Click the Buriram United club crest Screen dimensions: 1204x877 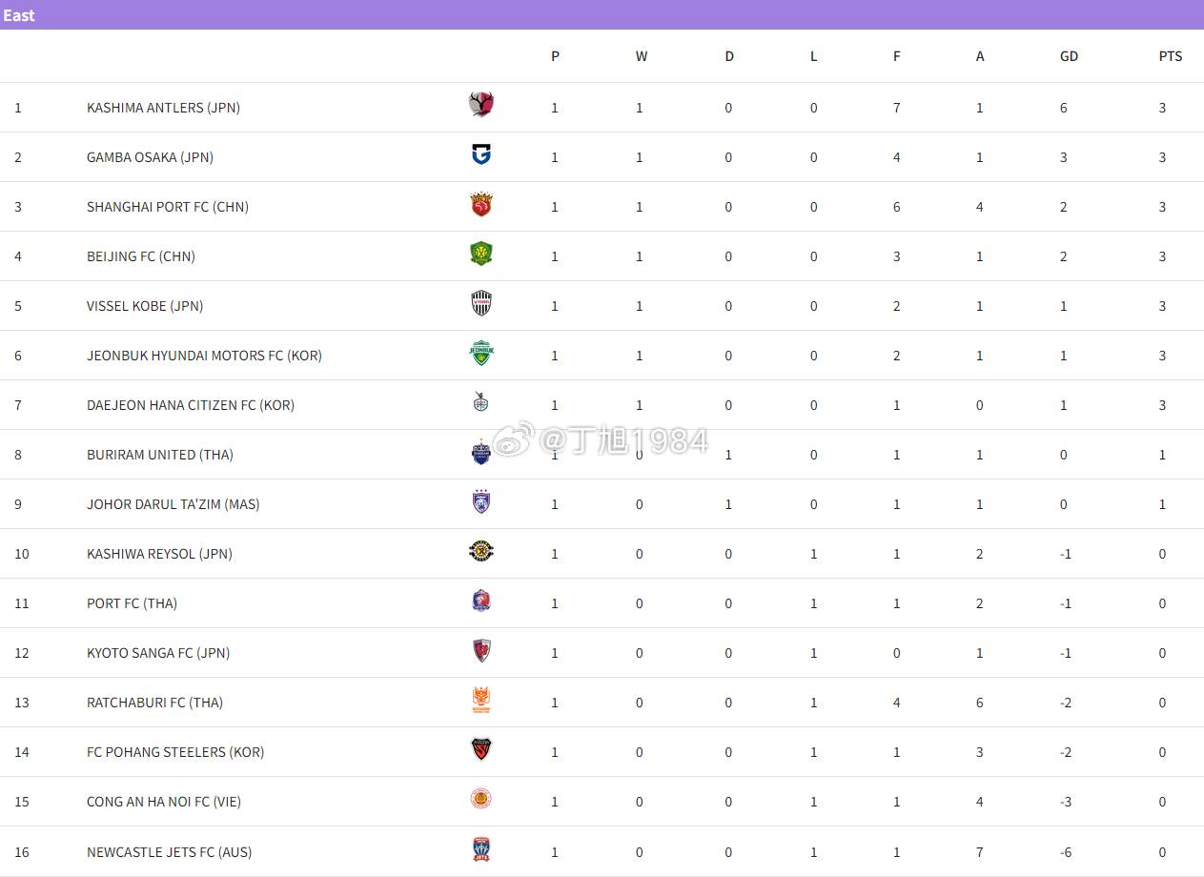(481, 452)
